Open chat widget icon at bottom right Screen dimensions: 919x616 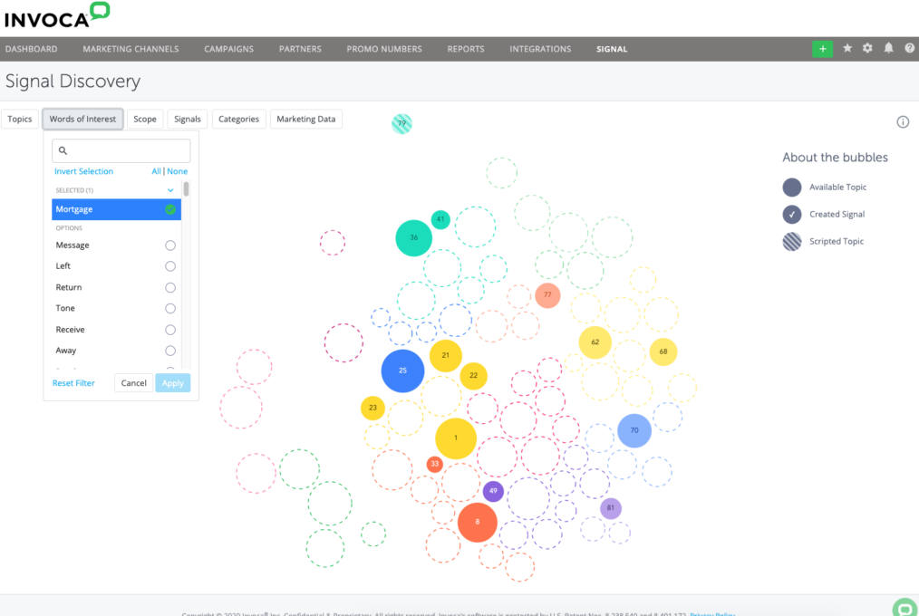pyautogui.click(x=905, y=609)
